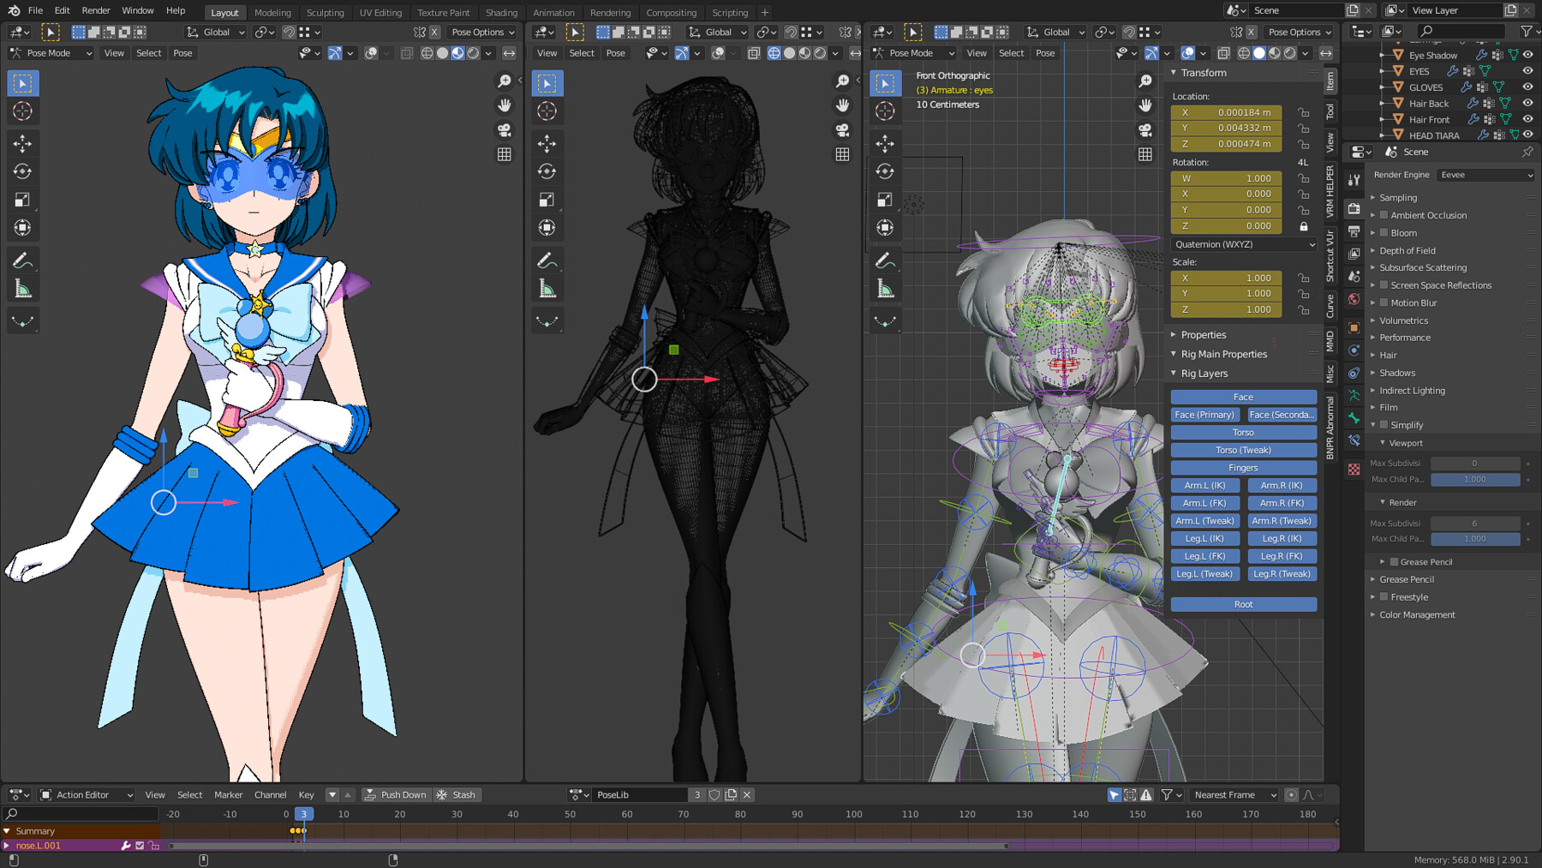Open the Render menu
The image size is (1542, 868).
coord(96,10)
